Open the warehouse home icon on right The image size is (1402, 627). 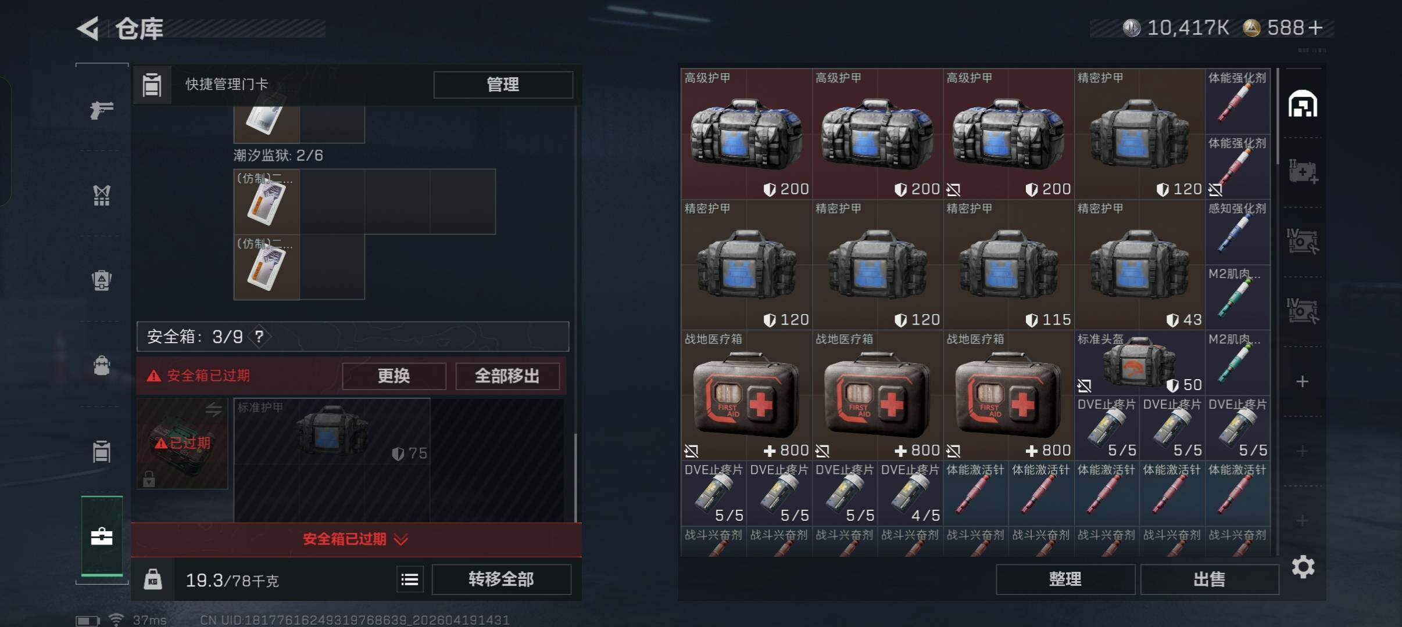[1303, 104]
